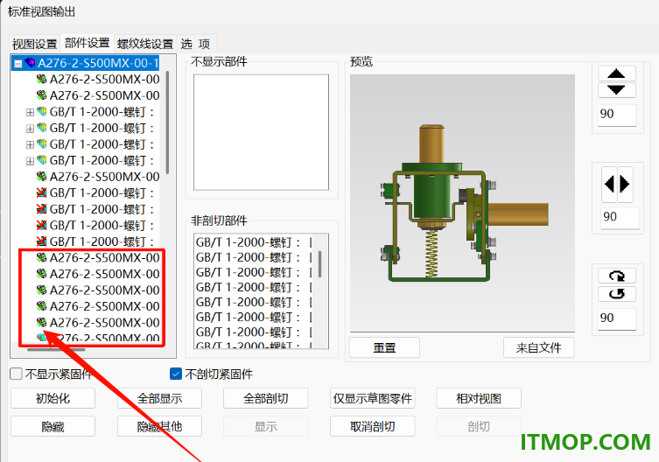
Task: Click the yellow assembly icon of first GB/T 螺钉 node
Action: coord(42,112)
